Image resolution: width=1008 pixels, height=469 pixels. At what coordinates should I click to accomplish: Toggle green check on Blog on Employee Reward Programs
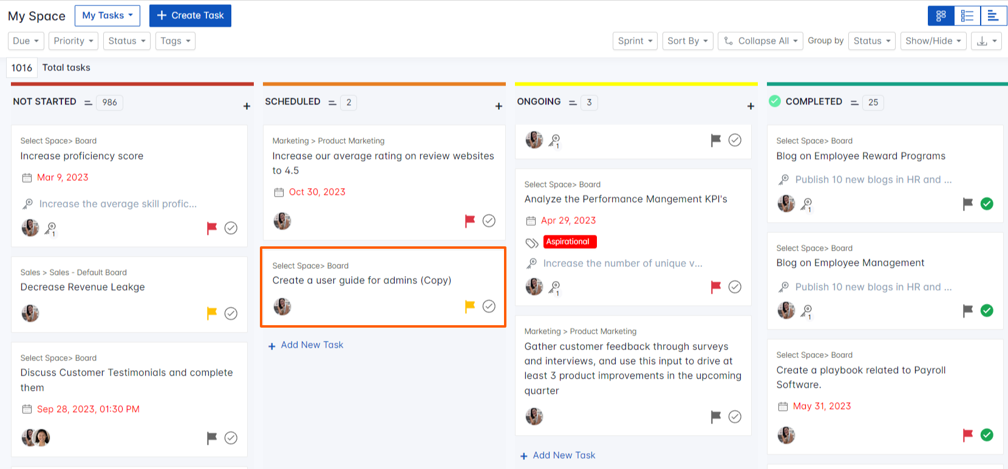(987, 204)
